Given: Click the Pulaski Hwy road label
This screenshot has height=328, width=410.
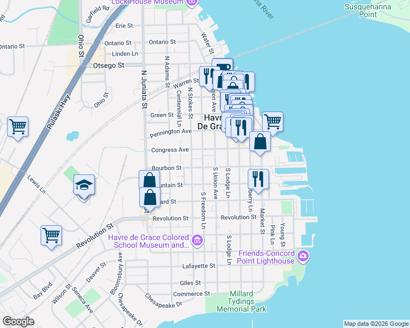Looking at the screenshot, I should pyautogui.click(x=59, y=112).
